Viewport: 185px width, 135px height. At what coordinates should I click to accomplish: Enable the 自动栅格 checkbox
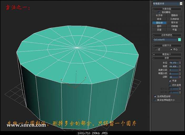(159, 12)
